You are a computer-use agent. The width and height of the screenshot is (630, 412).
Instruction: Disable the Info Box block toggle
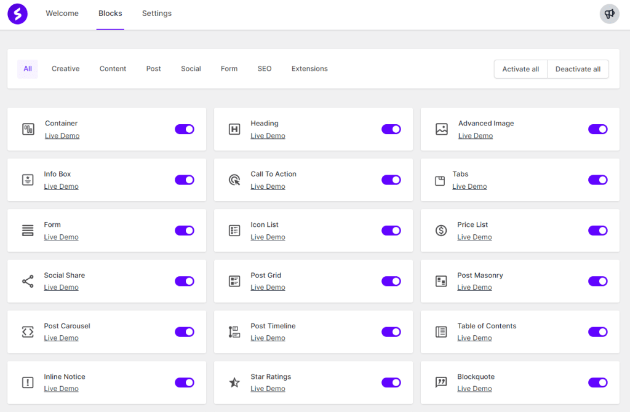tap(185, 180)
